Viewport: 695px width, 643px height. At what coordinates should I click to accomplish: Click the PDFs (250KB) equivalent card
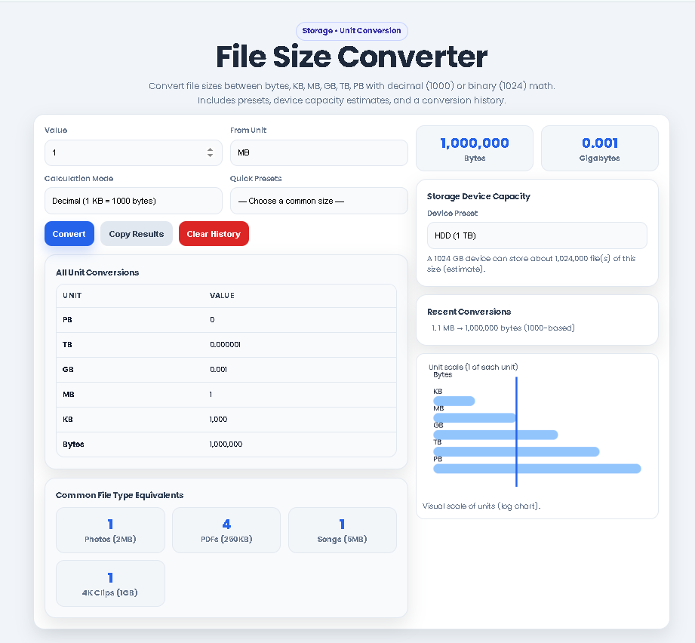coord(226,530)
